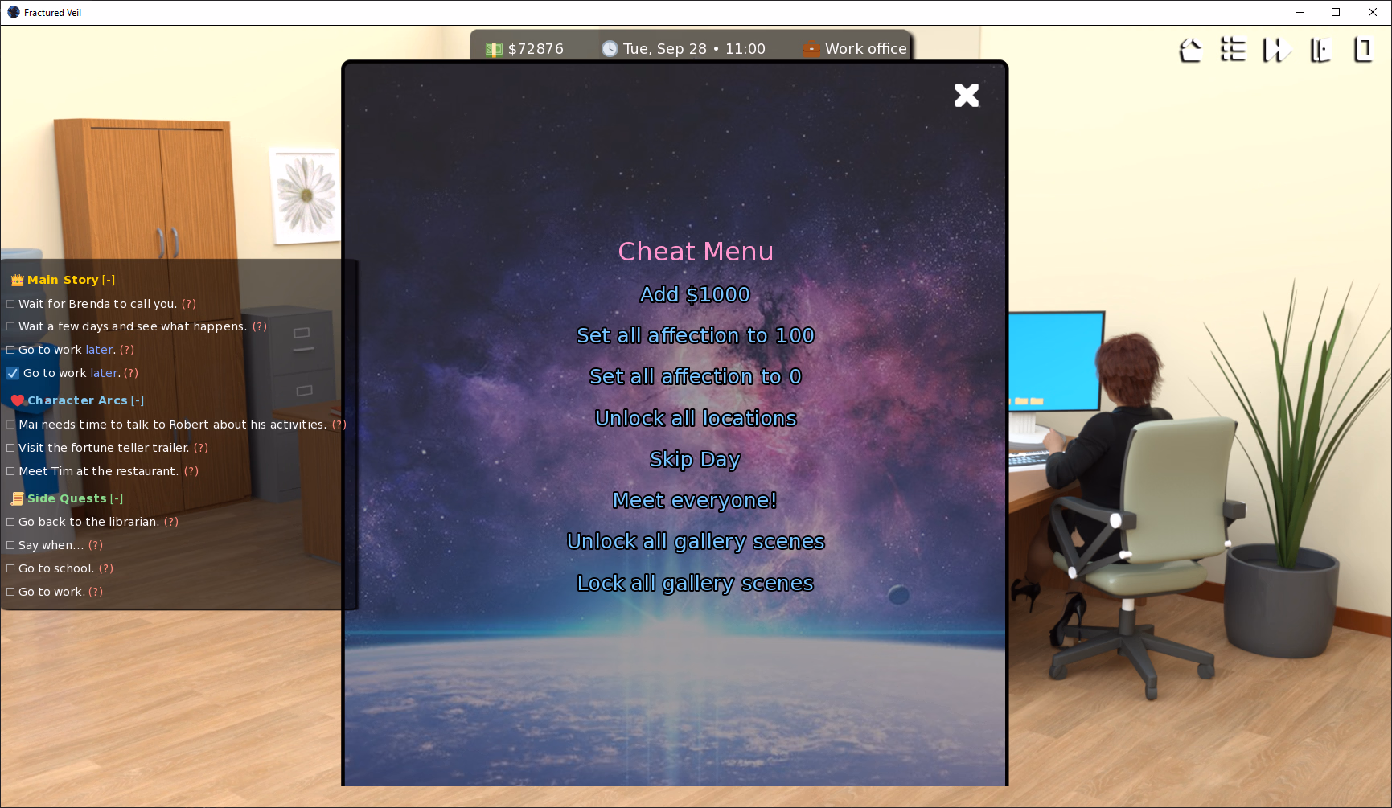Click the scroll icon next to Side Quests
This screenshot has width=1392, height=808.
pos(18,498)
